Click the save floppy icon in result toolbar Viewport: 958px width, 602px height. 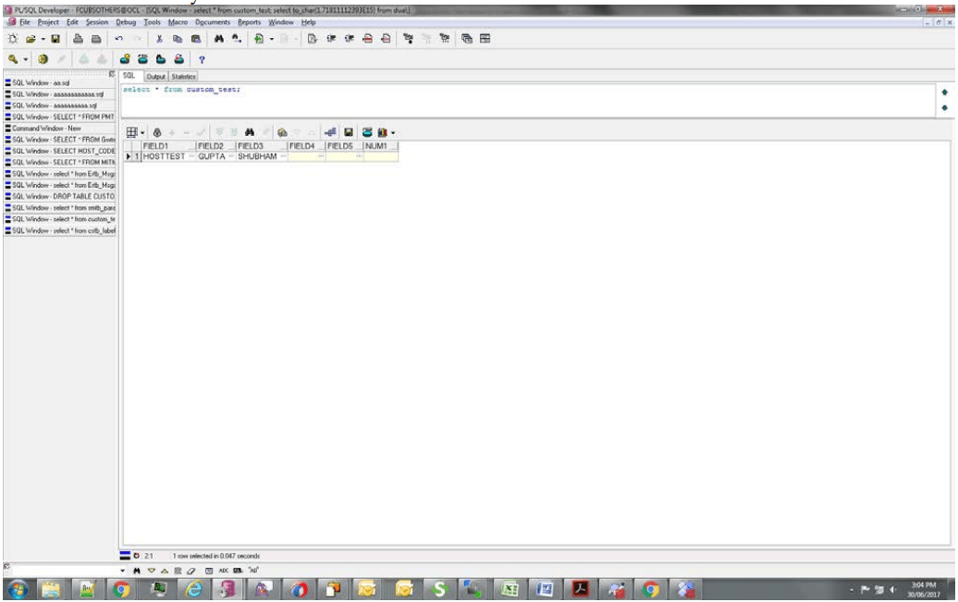349,132
